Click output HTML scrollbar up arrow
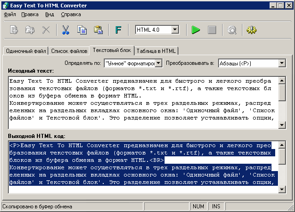This screenshot has width=295, height=212. click(282, 145)
